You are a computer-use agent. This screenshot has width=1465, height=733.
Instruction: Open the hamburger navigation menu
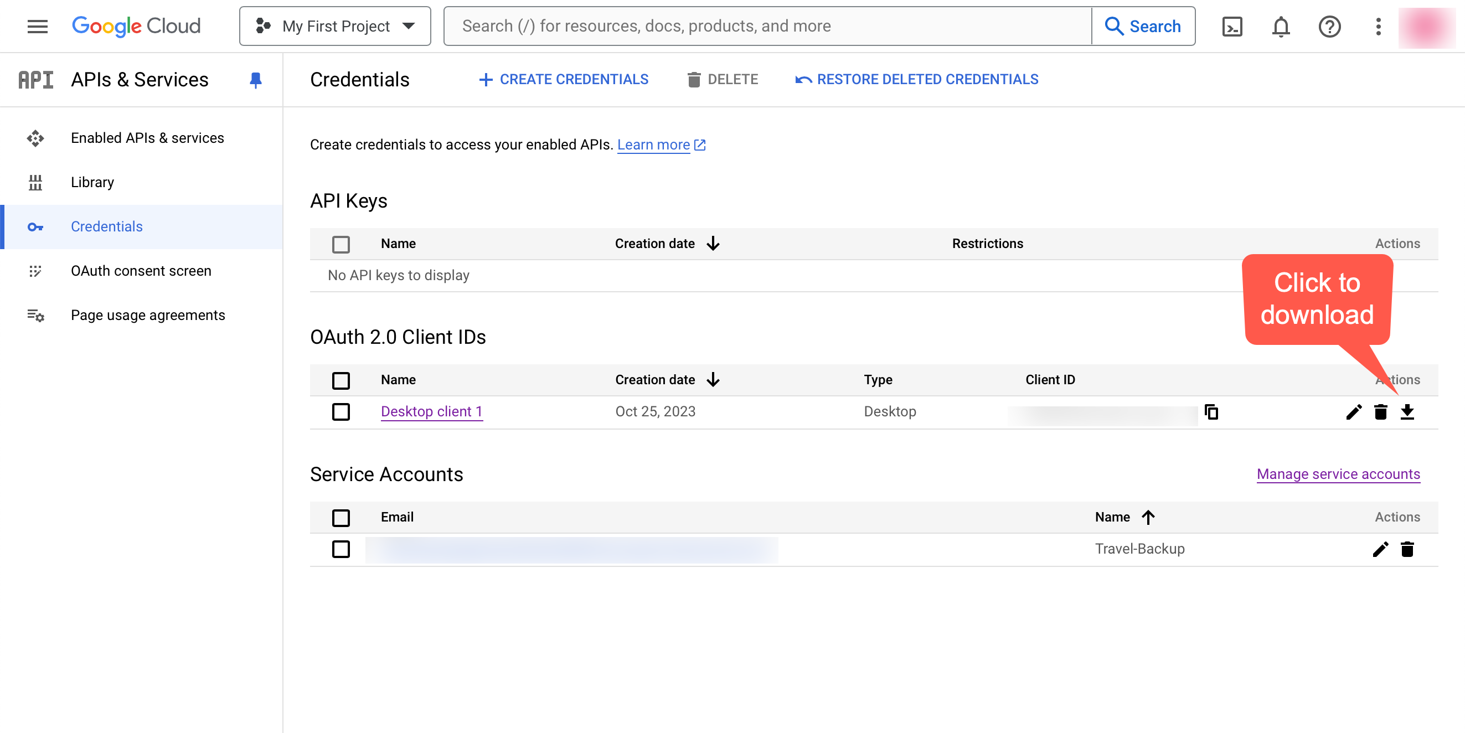coord(38,26)
